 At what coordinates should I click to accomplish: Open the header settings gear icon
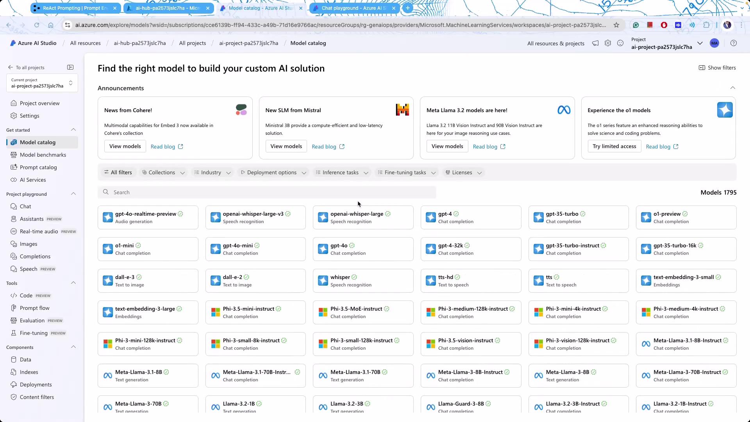point(608,43)
